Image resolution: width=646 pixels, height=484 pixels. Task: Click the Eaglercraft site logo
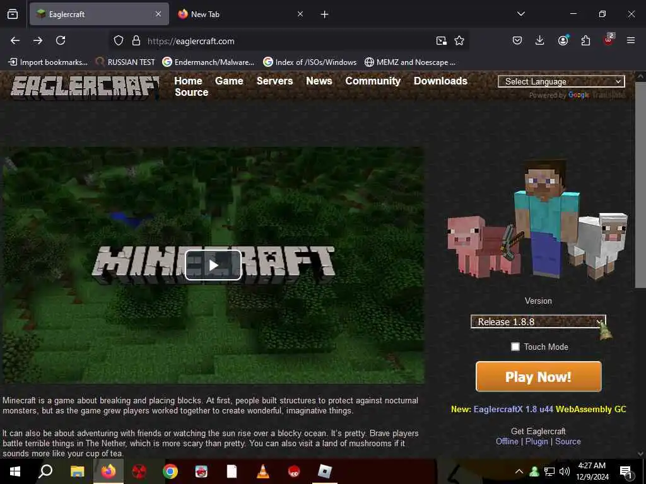pos(85,87)
